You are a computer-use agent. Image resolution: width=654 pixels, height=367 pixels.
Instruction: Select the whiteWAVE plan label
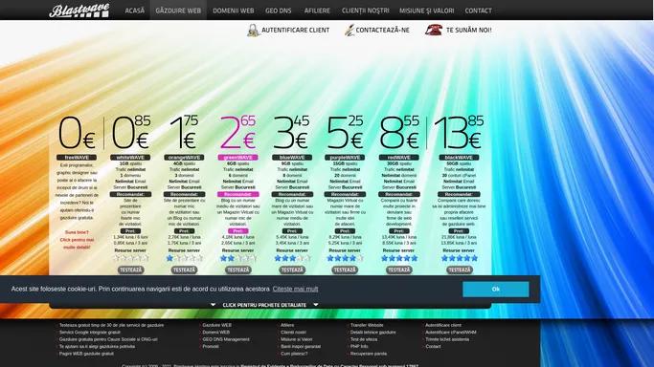tap(130, 158)
